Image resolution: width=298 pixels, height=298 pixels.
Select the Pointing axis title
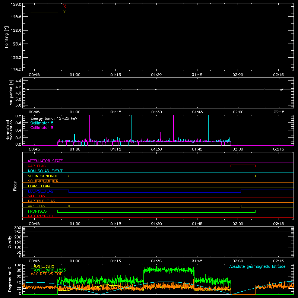(x=7, y=37)
